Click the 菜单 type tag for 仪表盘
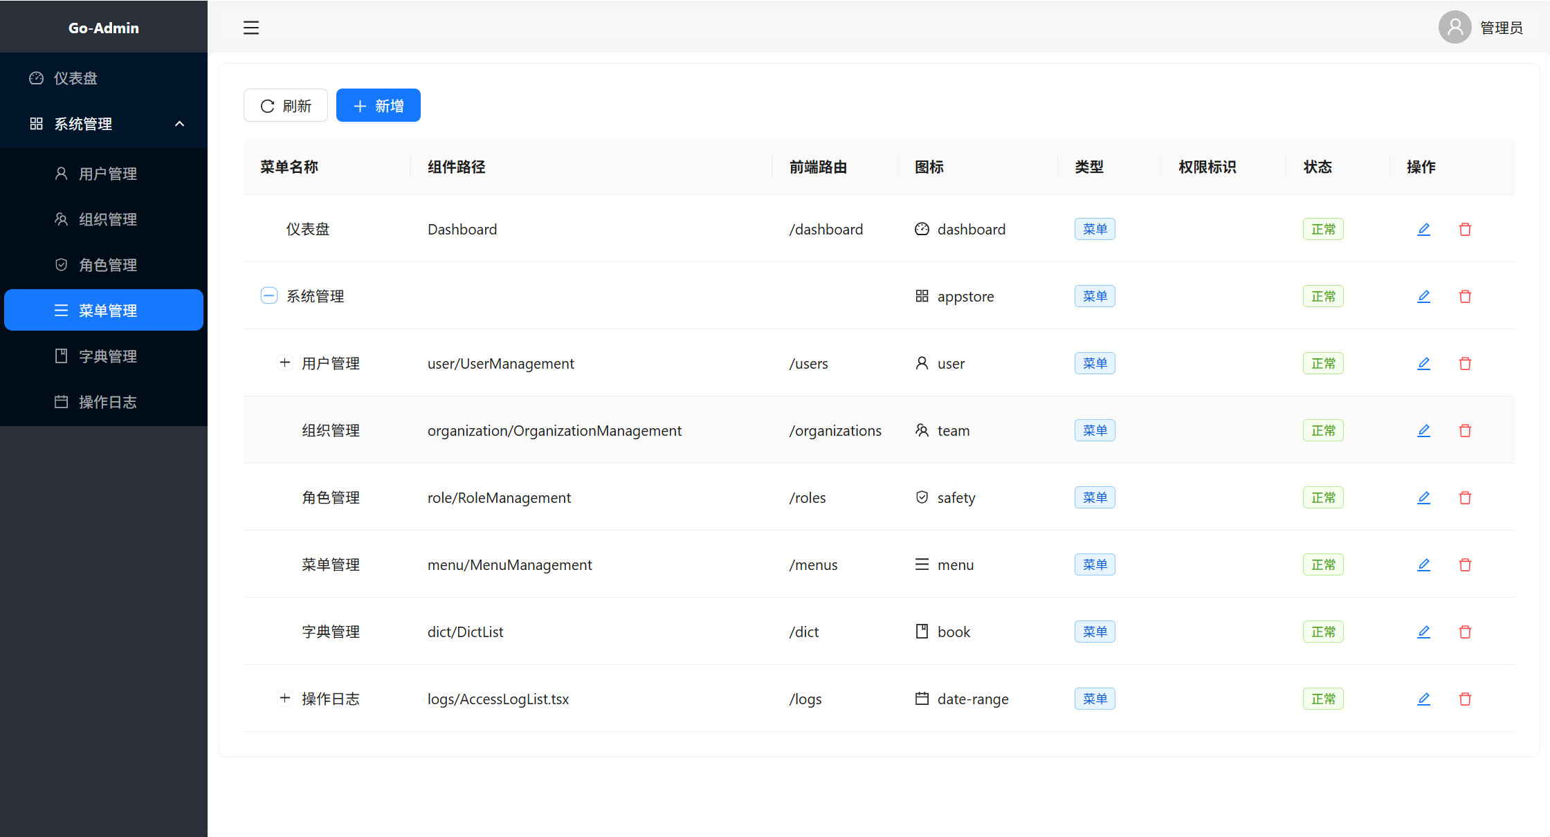Screen dimensions: 1550x837 coord(1095,229)
